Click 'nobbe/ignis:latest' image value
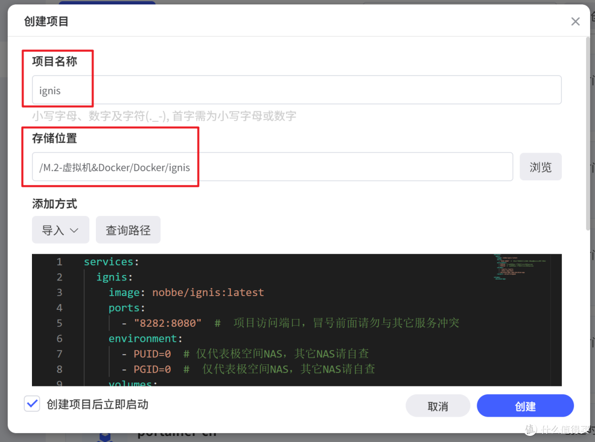 [208, 293]
